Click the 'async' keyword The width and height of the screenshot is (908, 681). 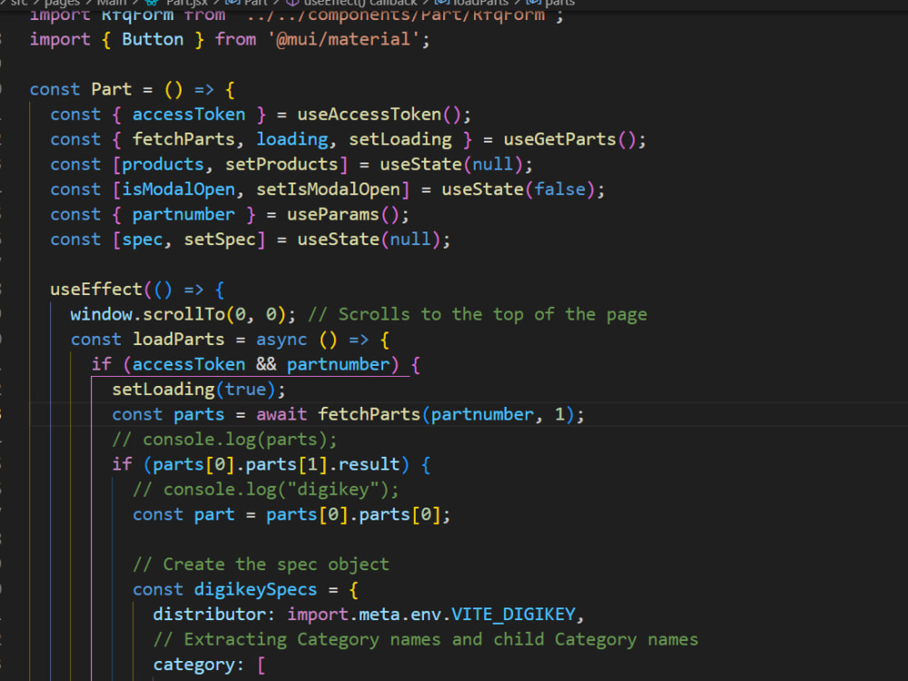282,339
